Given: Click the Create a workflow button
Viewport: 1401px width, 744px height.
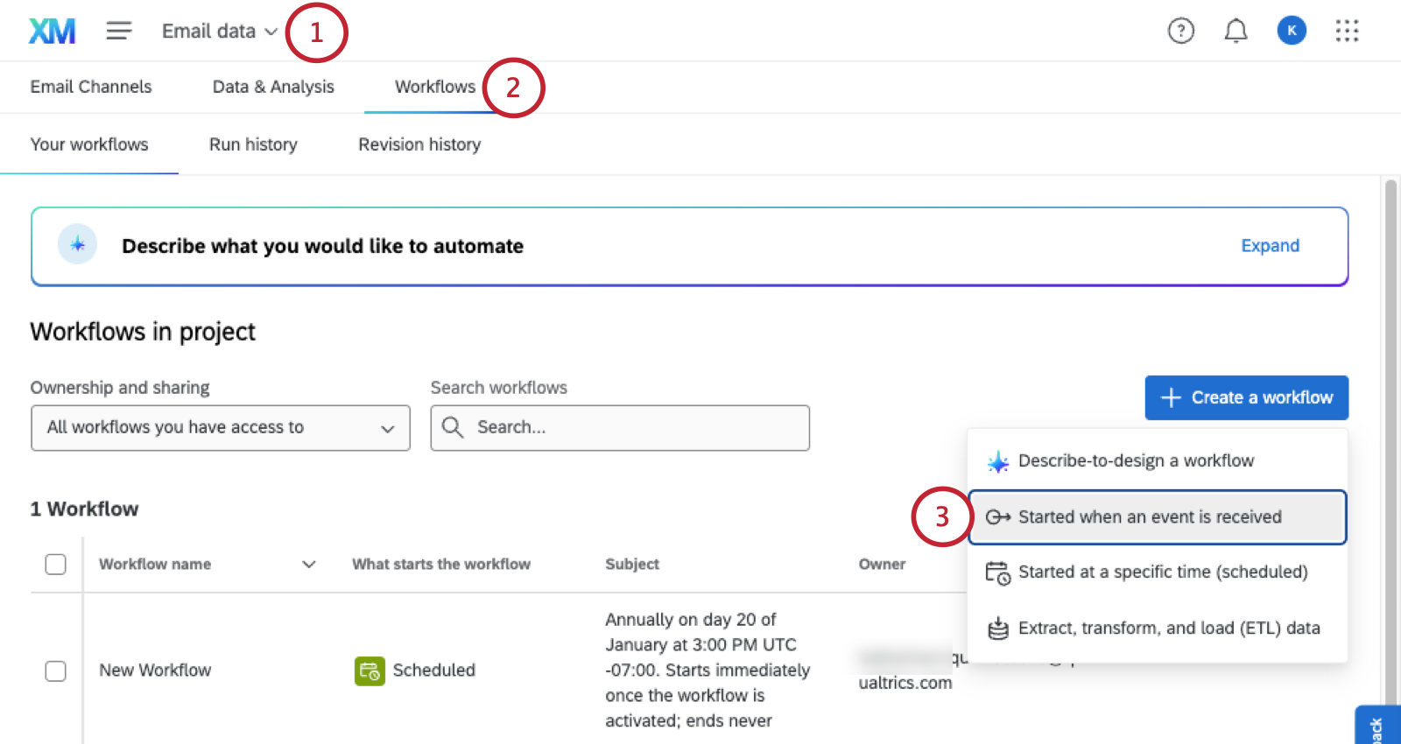Looking at the screenshot, I should (x=1247, y=397).
